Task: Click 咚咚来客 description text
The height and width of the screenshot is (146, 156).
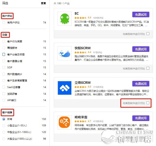Action: pyautogui.click(x=112, y=127)
